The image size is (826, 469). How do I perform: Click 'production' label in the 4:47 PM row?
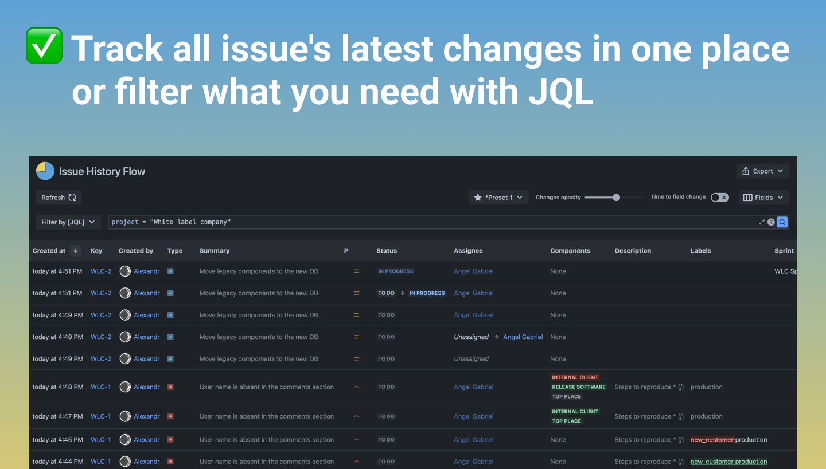[707, 416]
